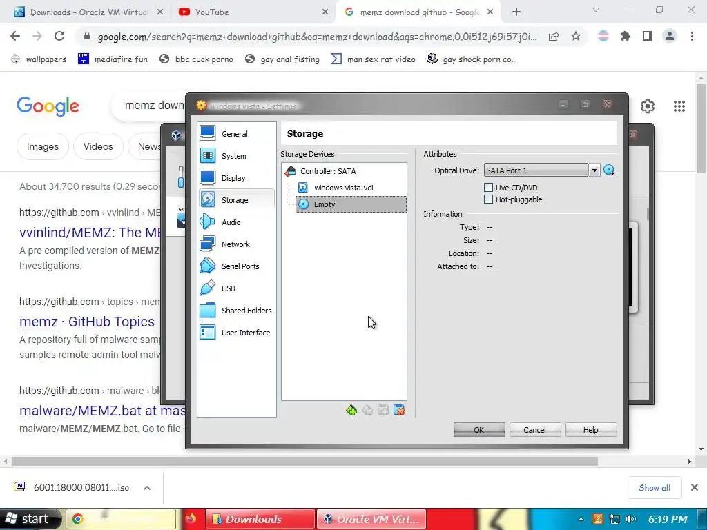This screenshot has width=707, height=530.
Task: Open the memz · GitHub Topics result
Action: pos(87,322)
